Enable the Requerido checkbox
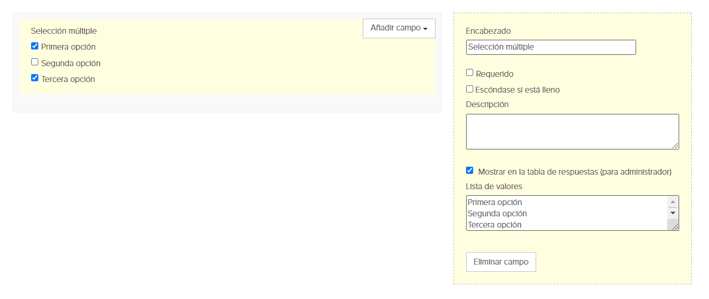The width and height of the screenshot is (709, 299). (x=470, y=73)
